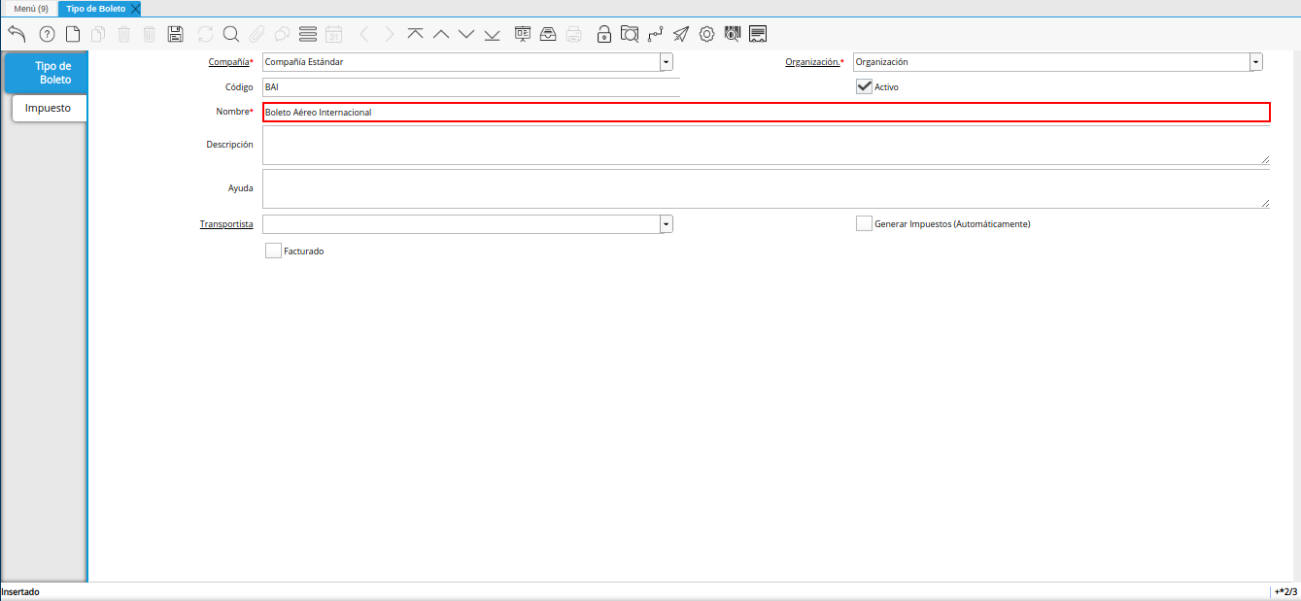
Task: Click the left chevron Parent record icon
Action: coord(364,34)
